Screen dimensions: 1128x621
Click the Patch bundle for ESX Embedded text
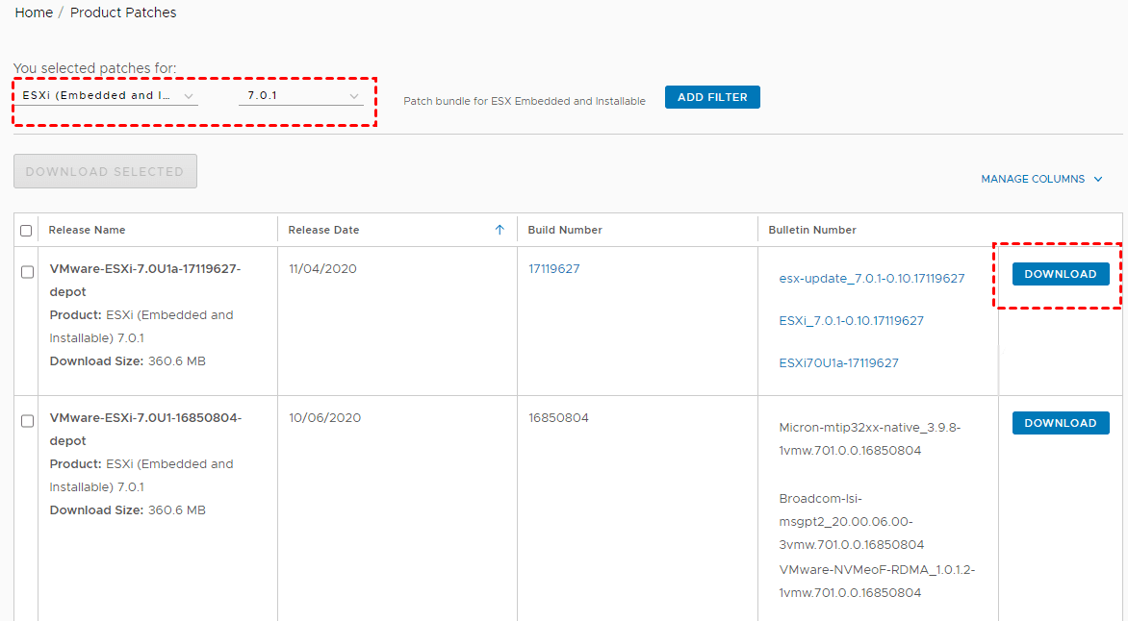tap(525, 101)
